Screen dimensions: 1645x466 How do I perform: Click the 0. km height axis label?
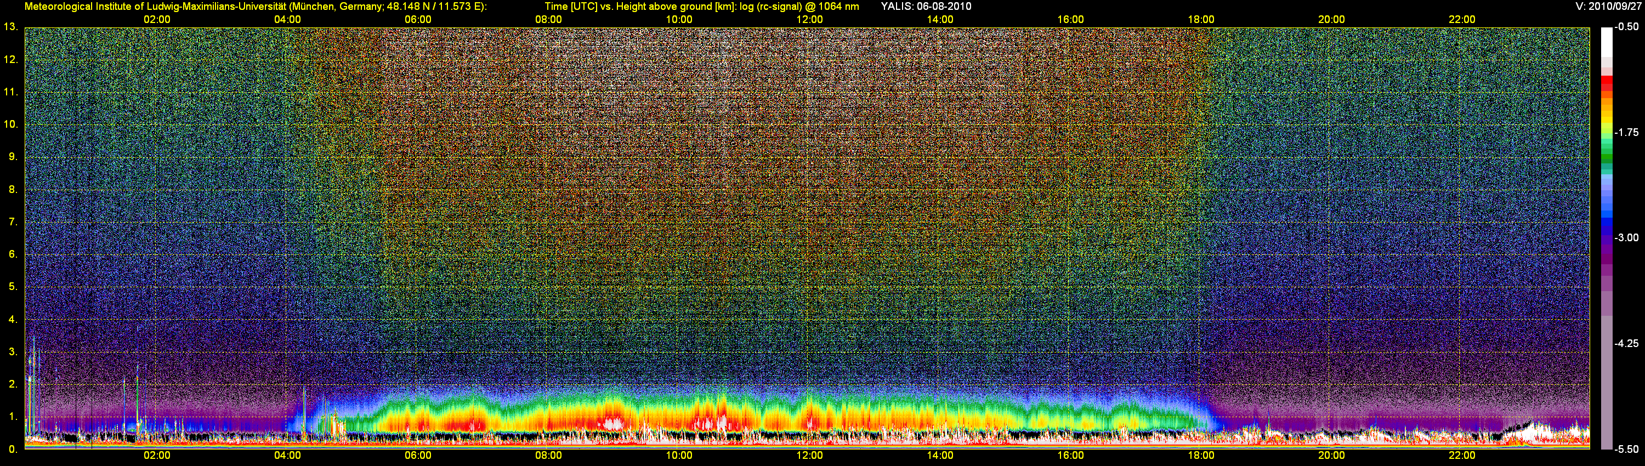(13, 450)
